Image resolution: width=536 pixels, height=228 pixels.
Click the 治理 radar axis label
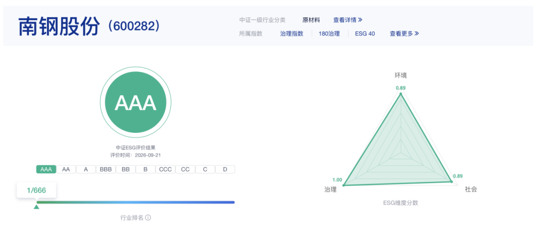(x=330, y=189)
